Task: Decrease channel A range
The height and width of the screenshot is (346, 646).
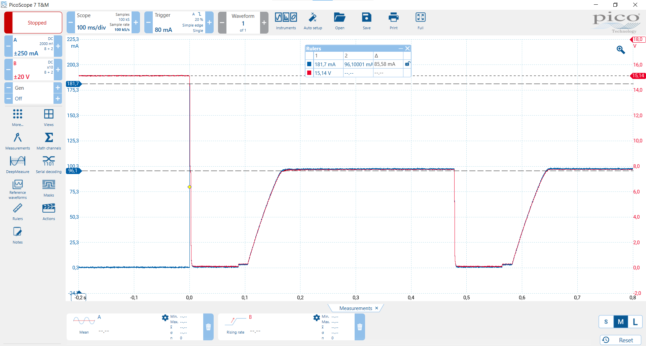Action: (8, 46)
